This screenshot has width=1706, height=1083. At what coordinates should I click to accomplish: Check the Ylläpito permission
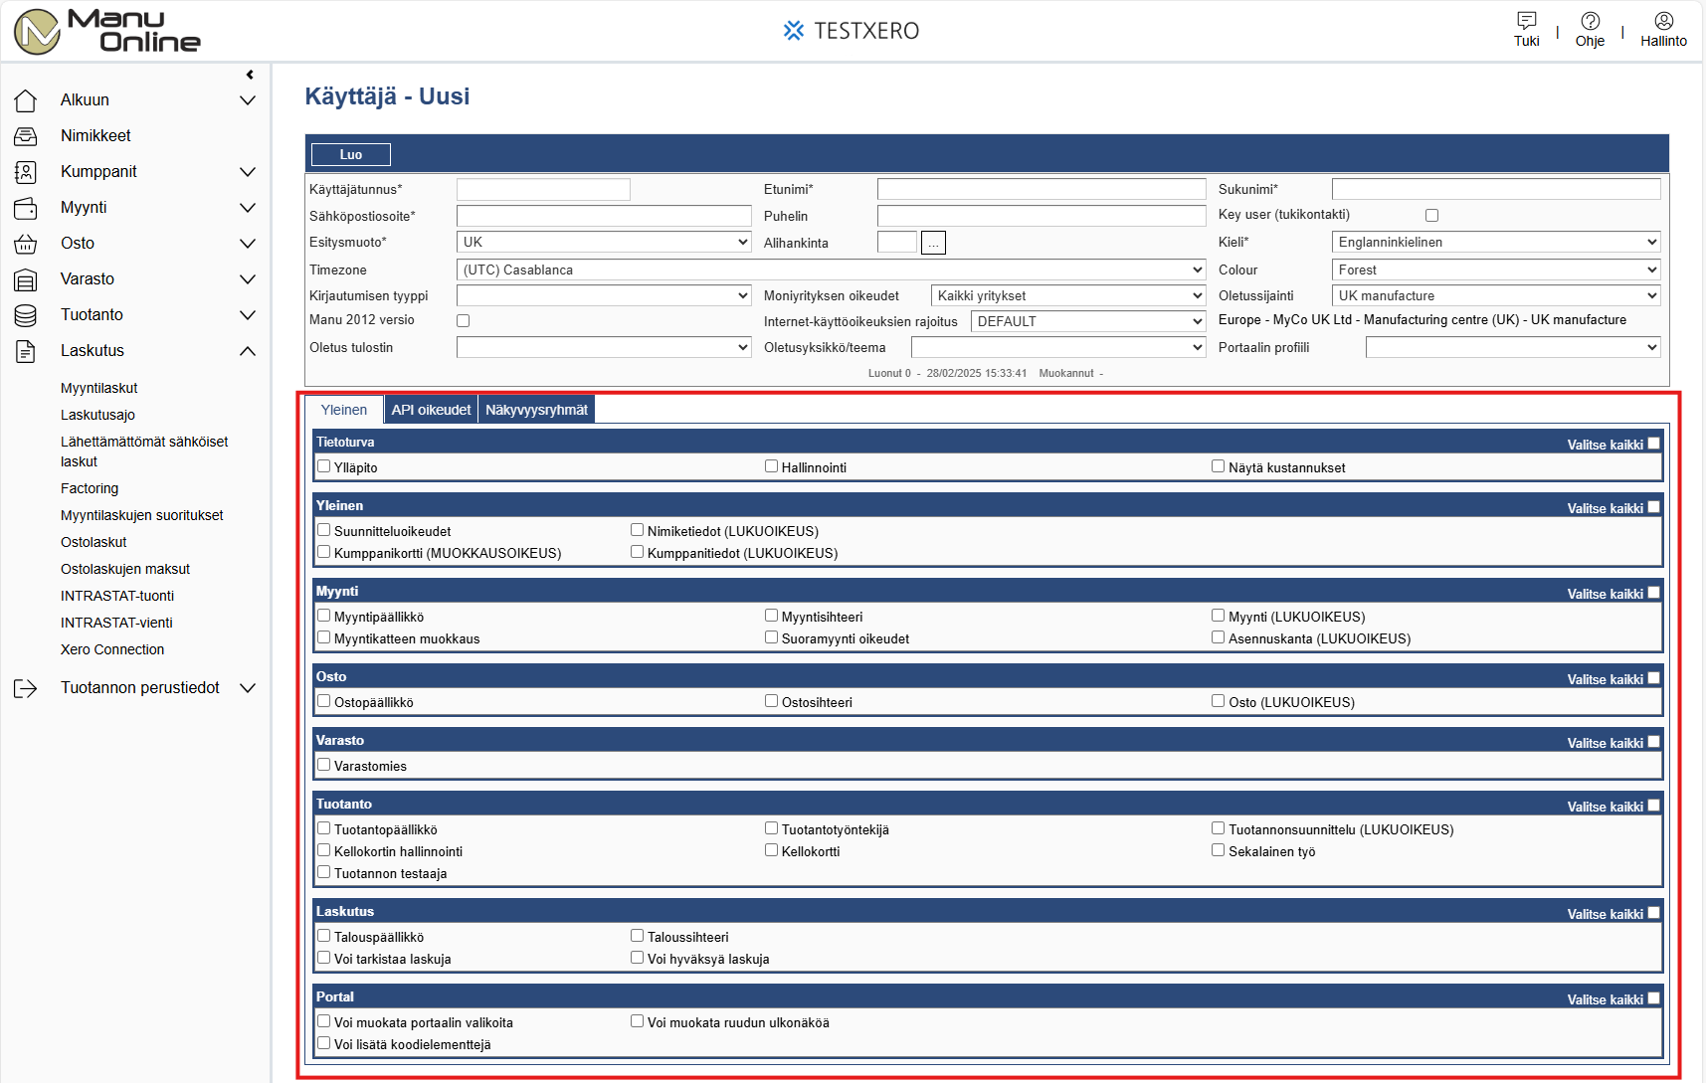(323, 465)
